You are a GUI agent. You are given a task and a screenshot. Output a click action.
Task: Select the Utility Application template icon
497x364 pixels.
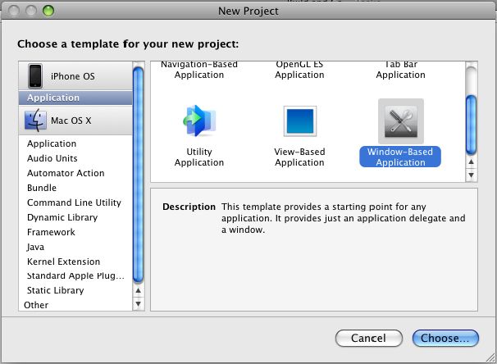(199, 121)
